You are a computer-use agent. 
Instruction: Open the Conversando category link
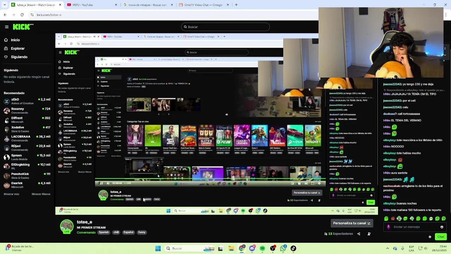pos(86,232)
